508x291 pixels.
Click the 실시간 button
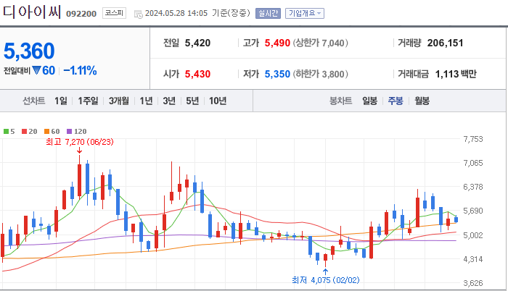coord(268,13)
